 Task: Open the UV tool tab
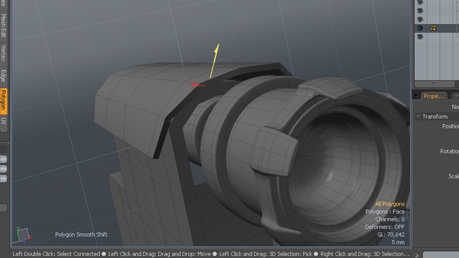[3, 121]
